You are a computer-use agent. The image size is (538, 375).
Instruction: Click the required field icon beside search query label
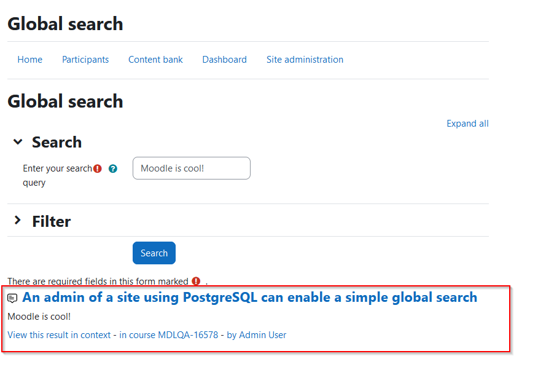click(x=98, y=168)
